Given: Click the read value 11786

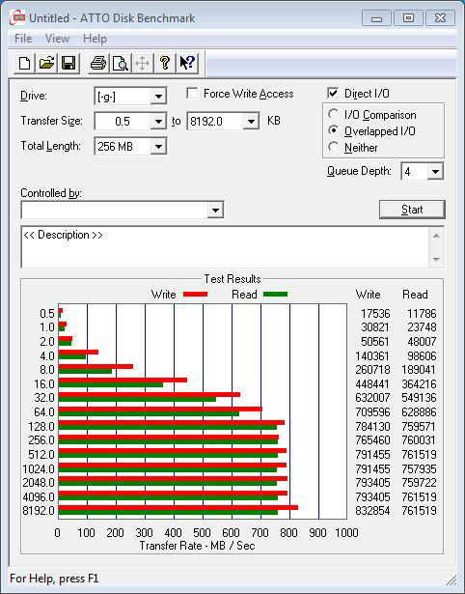Looking at the screenshot, I should coord(422,314).
